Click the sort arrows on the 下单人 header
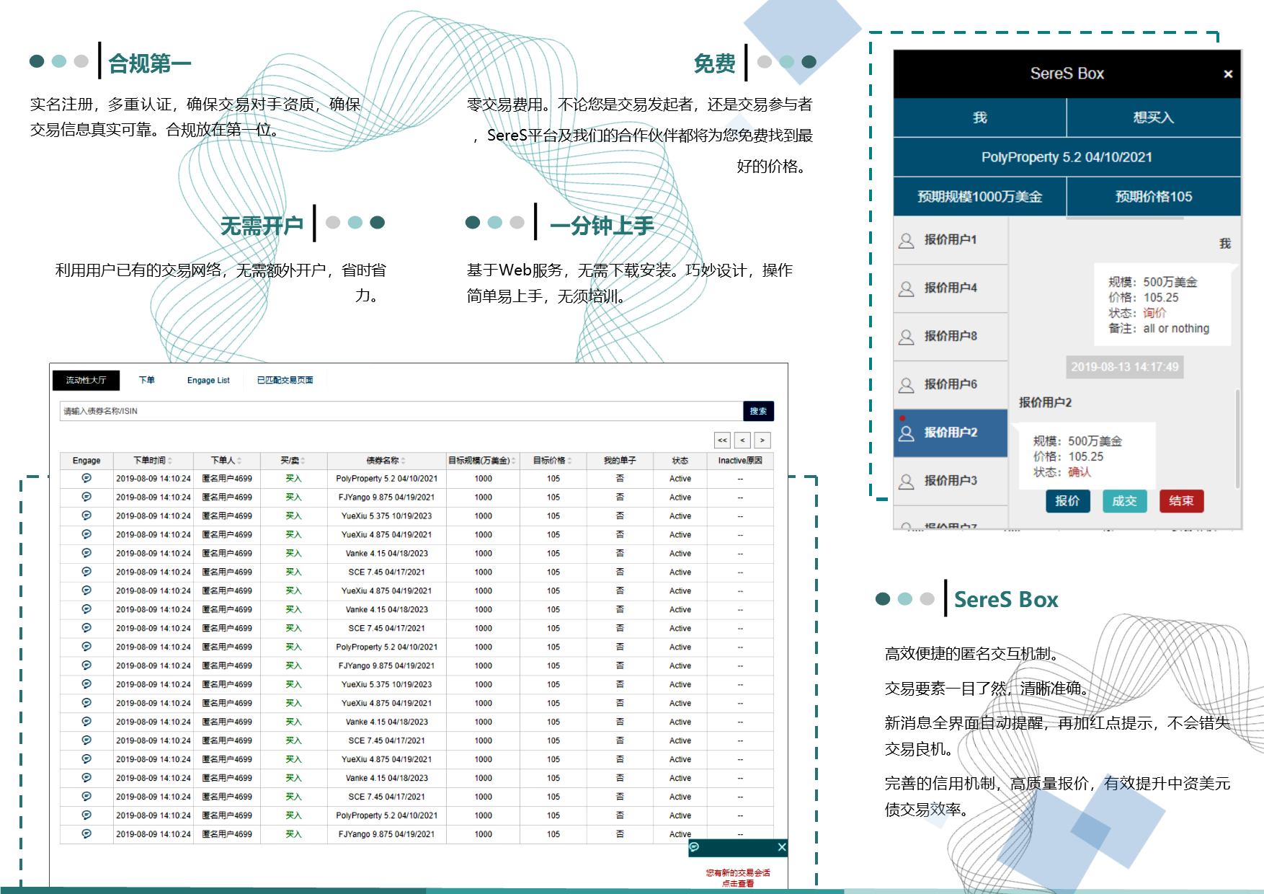1264x894 pixels. [x=239, y=461]
